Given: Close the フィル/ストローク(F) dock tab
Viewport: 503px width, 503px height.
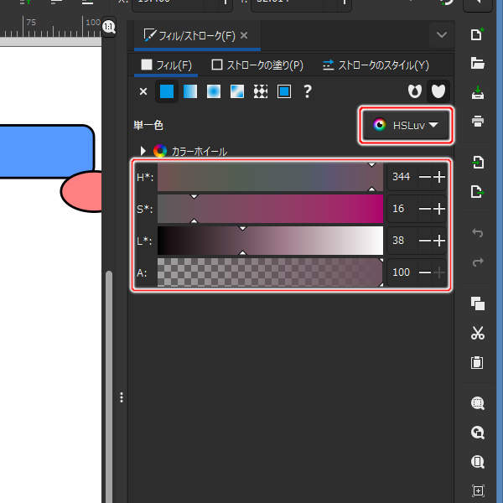Looking at the screenshot, I should click(244, 35).
